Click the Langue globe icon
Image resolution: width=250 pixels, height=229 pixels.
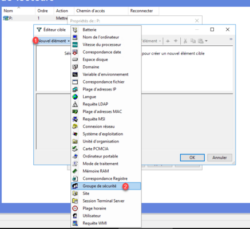coord(75,97)
